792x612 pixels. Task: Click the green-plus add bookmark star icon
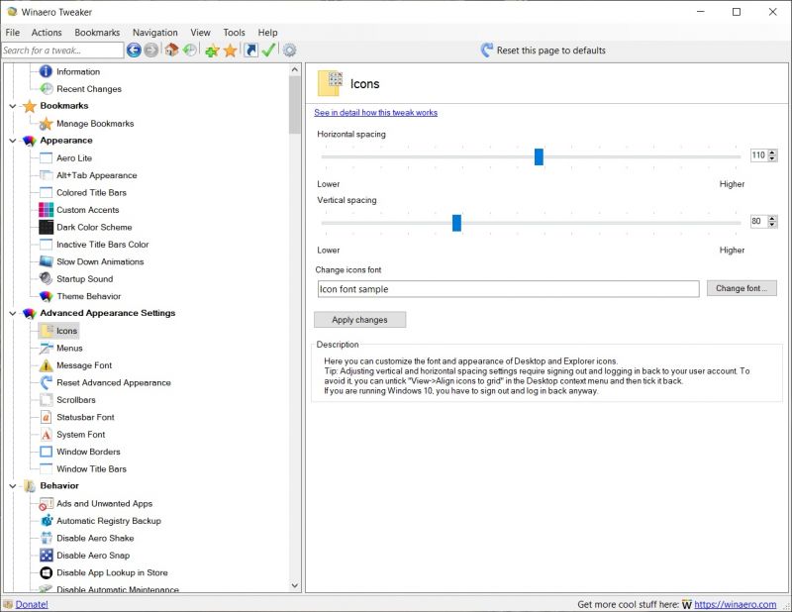point(212,51)
